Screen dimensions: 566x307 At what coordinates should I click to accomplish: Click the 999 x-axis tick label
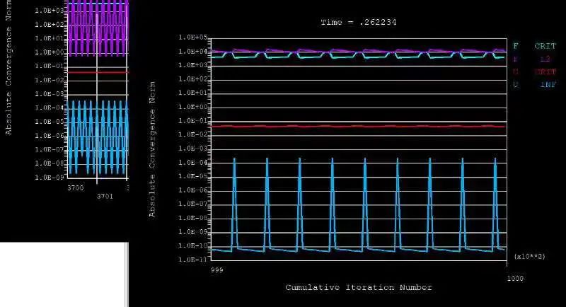[217, 270]
